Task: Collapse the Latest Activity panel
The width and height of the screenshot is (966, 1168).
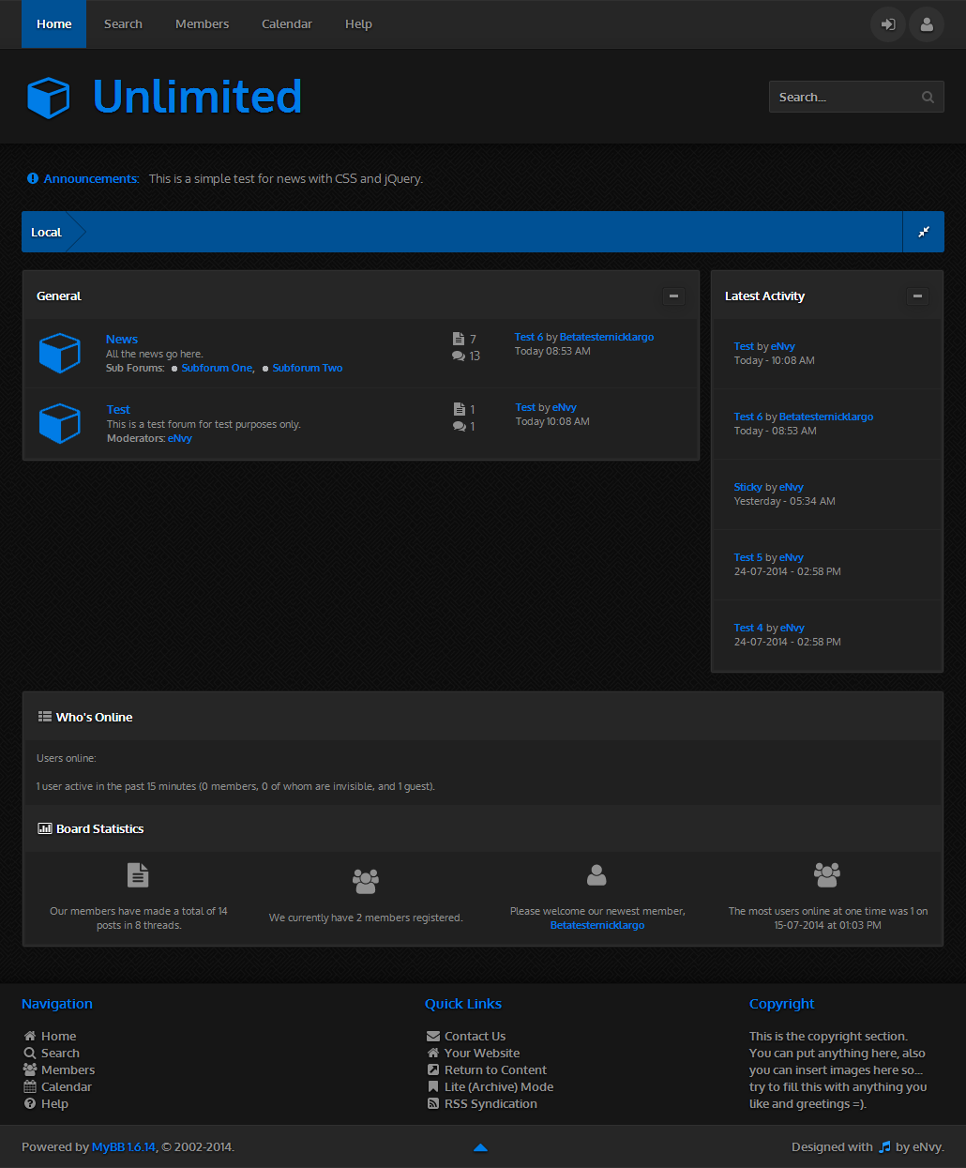Action: click(x=917, y=296)
